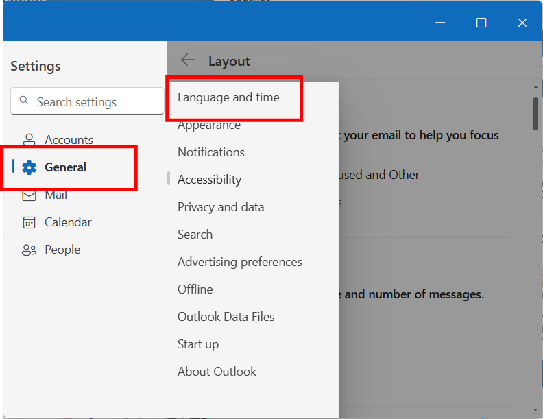Screen dimensions: 543x419
Task: Open the Mail settings category
Action: (56, 195)
